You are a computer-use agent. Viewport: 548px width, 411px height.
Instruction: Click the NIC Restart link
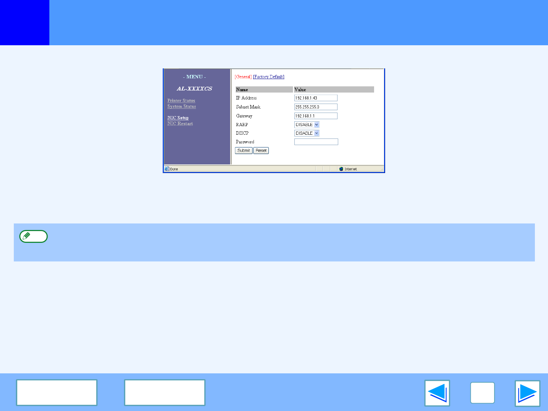tap(180, 124)
